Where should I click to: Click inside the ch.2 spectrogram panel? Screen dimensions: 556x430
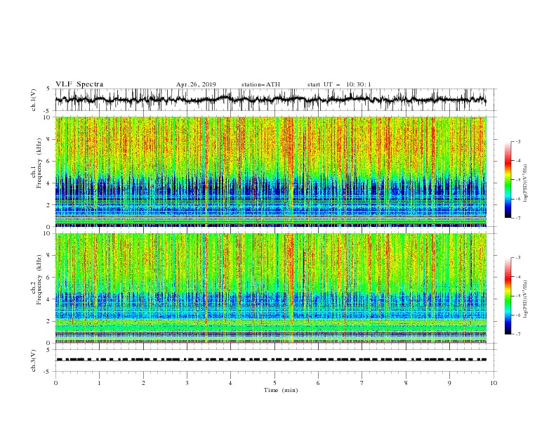click(x=270, y=288)
